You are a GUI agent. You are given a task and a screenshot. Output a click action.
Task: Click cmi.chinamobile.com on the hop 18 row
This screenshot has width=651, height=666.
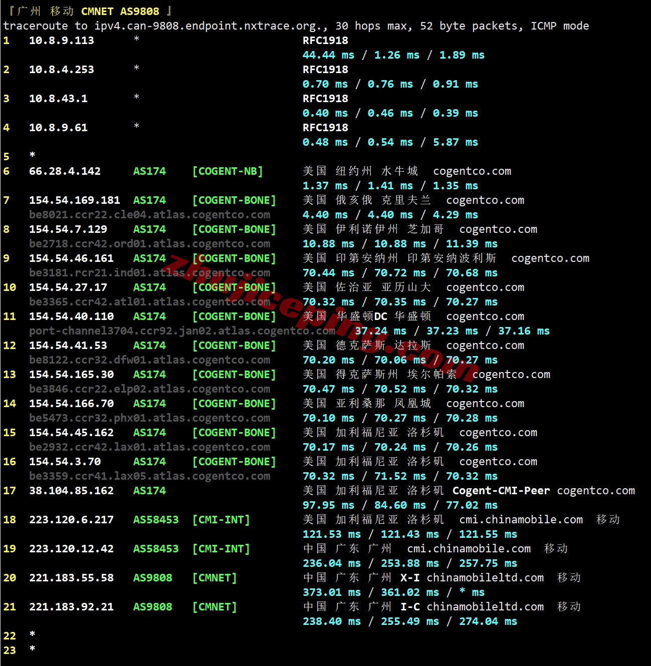(x=521, y=520)
